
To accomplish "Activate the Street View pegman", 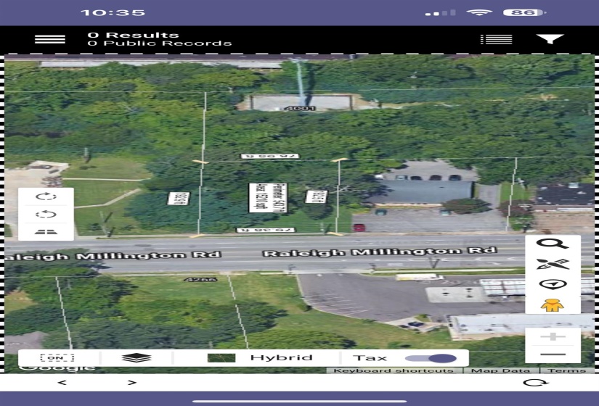I will coord(553,304).
